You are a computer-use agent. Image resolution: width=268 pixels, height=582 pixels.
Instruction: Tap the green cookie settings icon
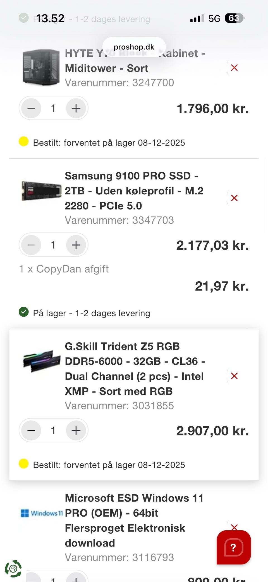click(13, 569)
